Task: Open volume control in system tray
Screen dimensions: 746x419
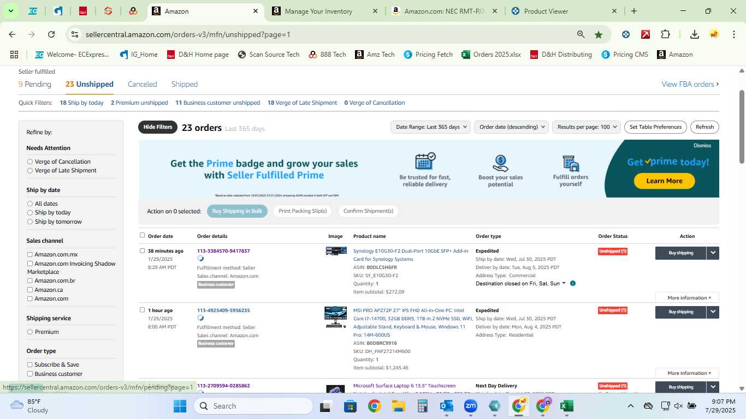Action: pos(678,406)
